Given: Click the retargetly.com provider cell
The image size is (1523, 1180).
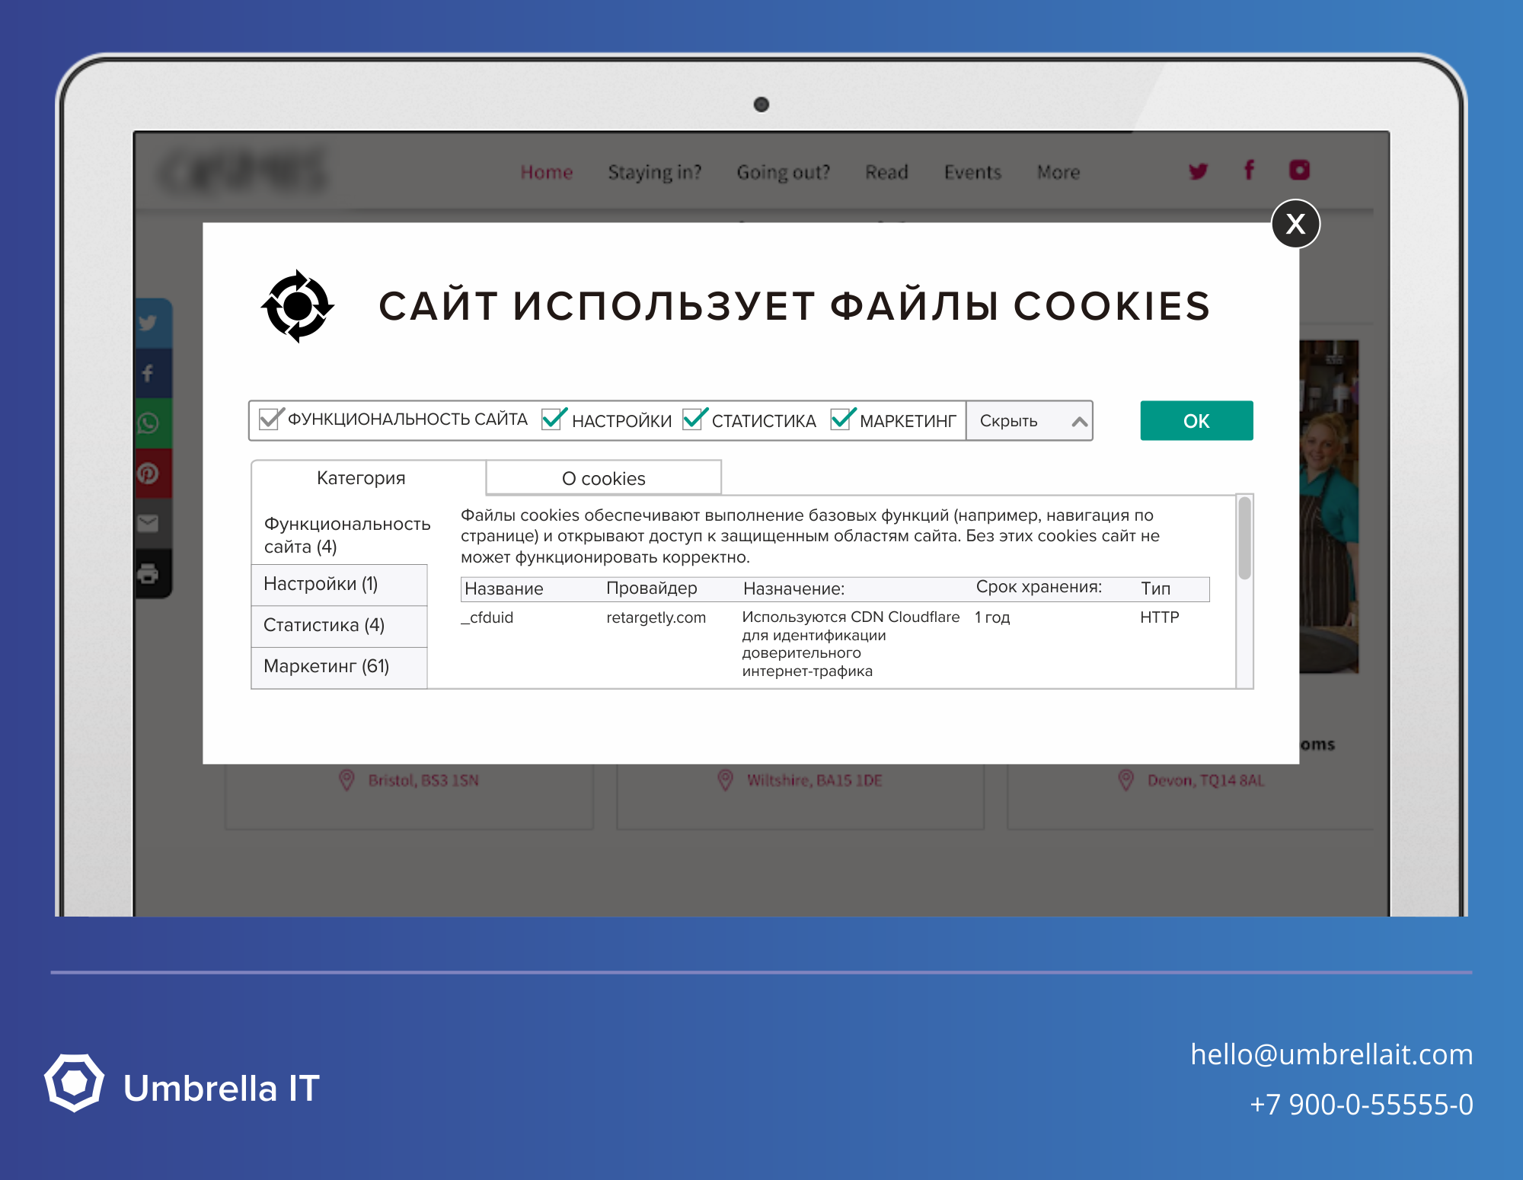Looking at the screenshot, I should click(656, 617).
